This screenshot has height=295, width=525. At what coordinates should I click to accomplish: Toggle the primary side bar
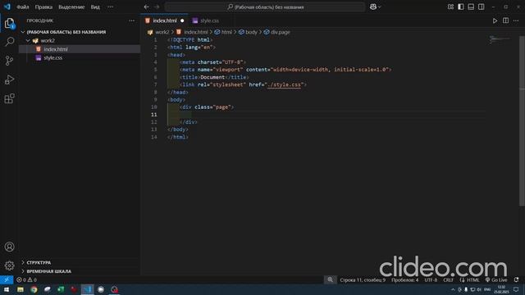pyautogui.click(x=461, y=7)
